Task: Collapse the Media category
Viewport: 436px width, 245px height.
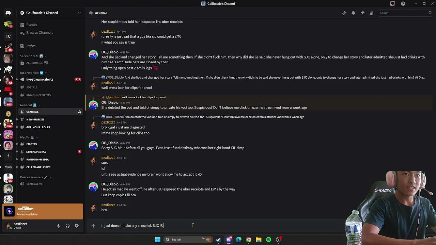Action: tap(29, 137)
